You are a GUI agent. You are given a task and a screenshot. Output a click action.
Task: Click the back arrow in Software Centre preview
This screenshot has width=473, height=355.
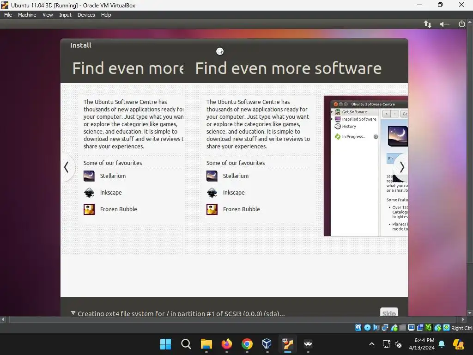pos(387,114)
